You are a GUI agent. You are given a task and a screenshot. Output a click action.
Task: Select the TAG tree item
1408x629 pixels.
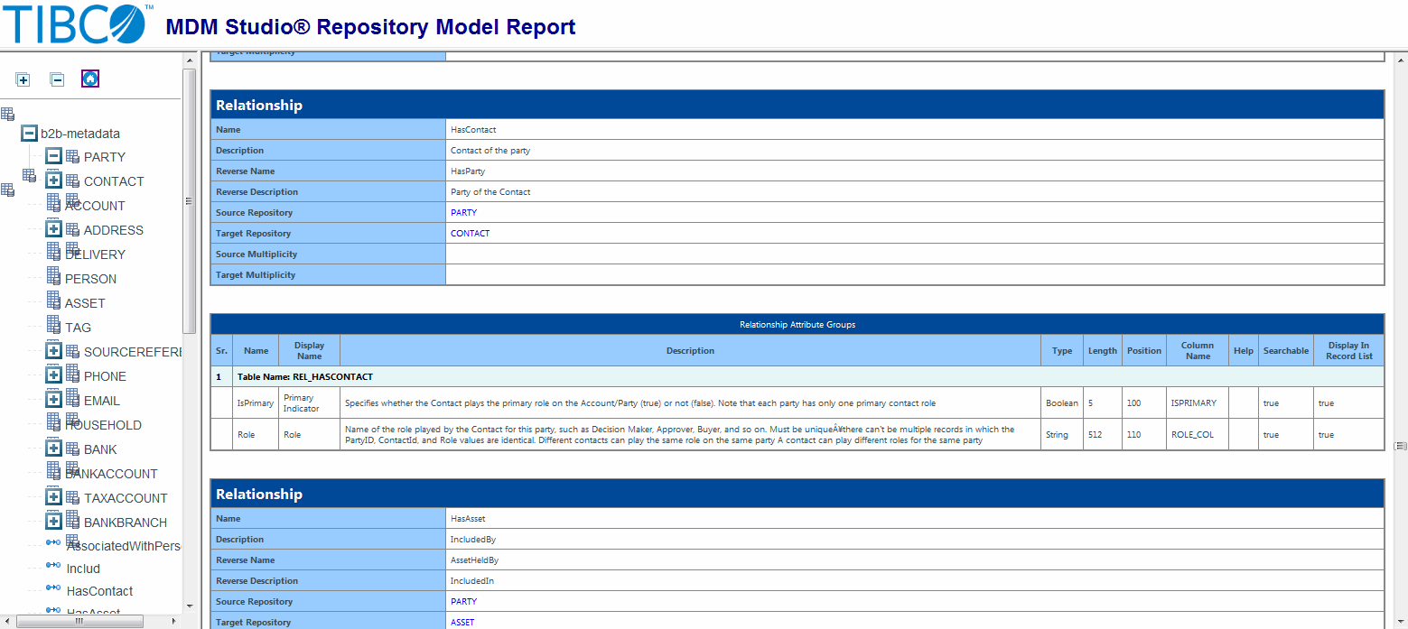(78, 328)
